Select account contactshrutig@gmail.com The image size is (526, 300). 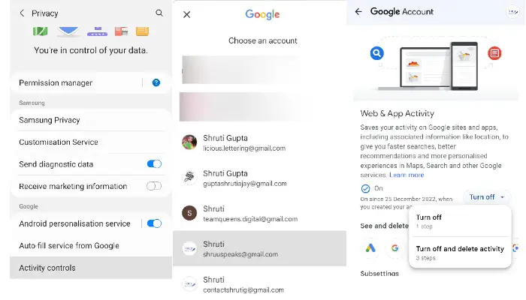[x=259, y=284]
